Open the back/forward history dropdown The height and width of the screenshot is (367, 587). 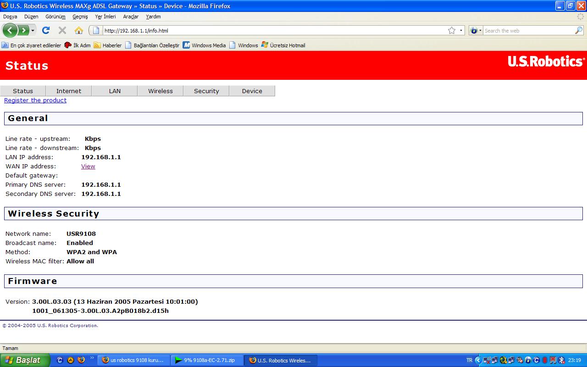[33, 31]
